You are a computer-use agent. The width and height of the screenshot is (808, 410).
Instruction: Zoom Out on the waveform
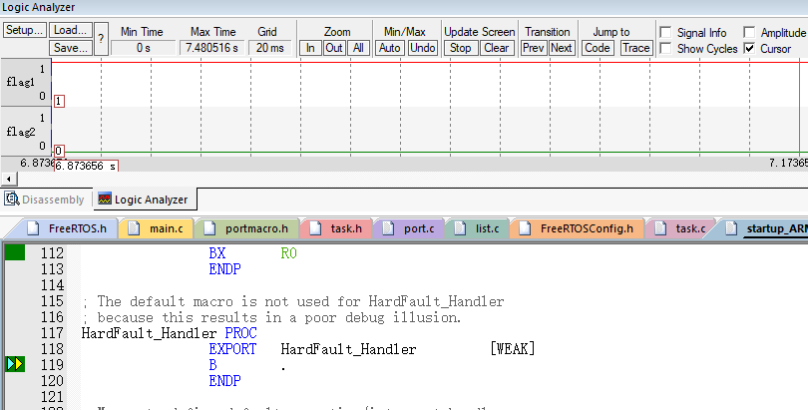334,48
